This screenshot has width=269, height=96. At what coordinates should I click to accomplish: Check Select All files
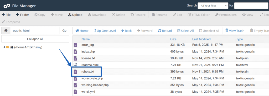pyautogui.click(x=185, y=31)
